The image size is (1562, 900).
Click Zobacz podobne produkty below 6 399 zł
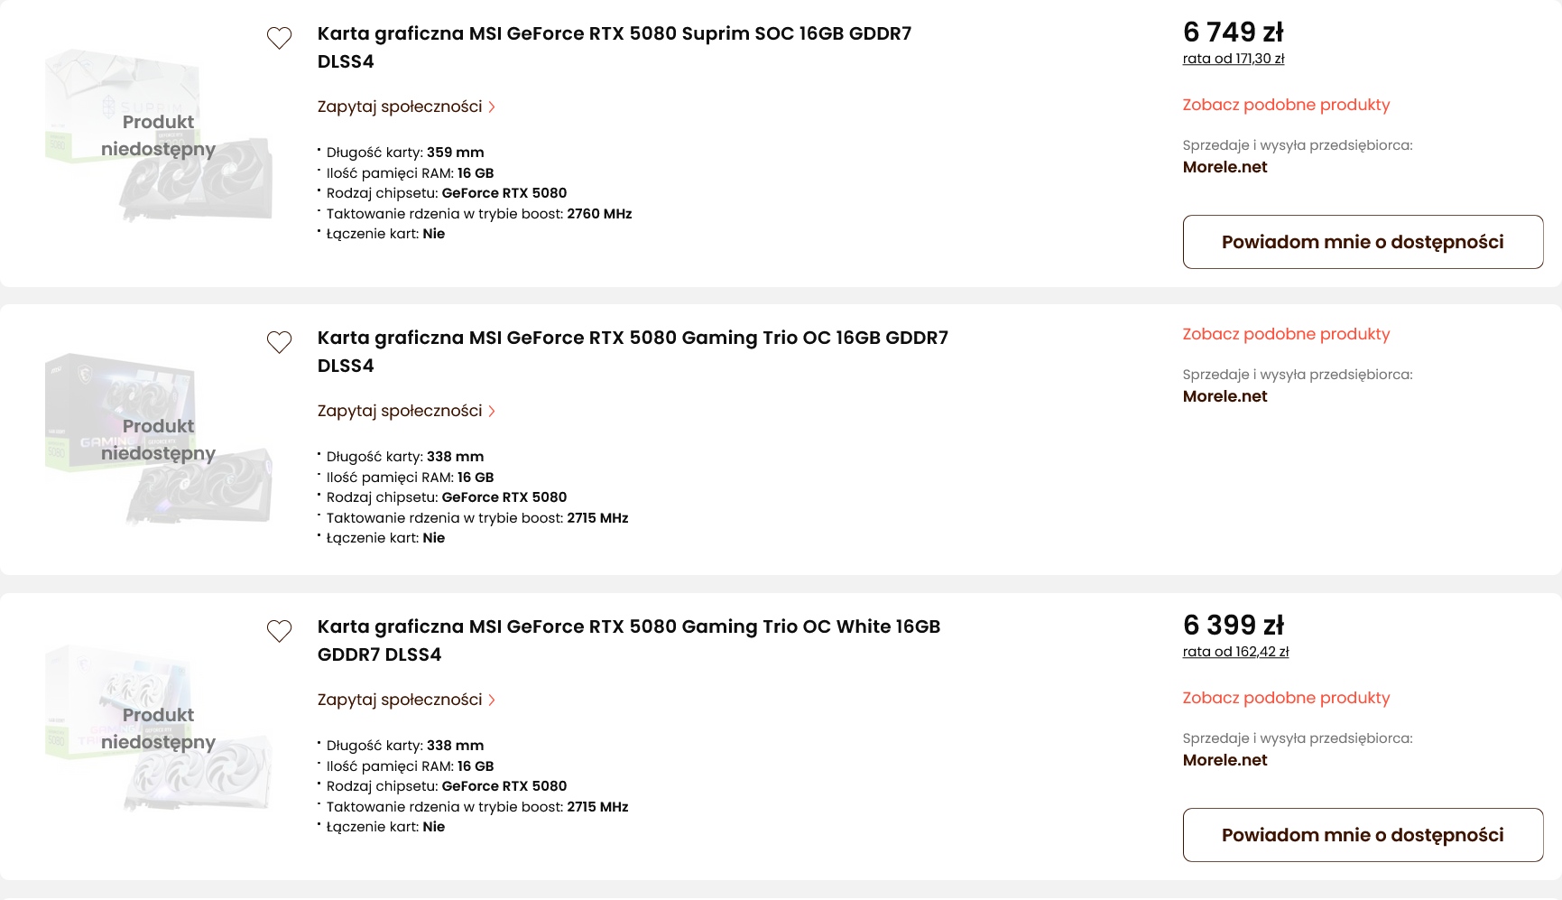pos(1286,698)
